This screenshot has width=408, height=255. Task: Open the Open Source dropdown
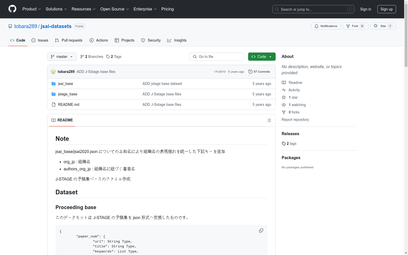[114, 9]
